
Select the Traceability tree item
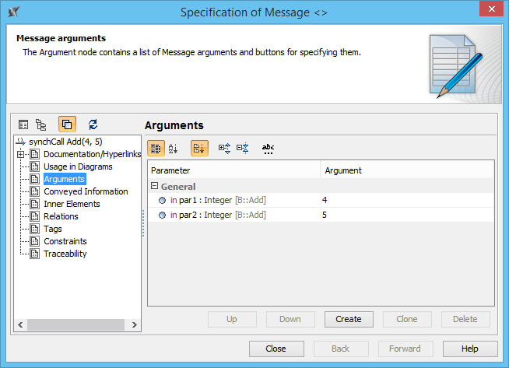coord(65,254)
